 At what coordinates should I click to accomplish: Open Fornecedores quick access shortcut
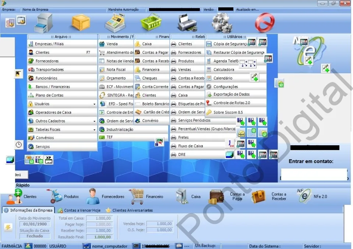click(x=105, y=197)
